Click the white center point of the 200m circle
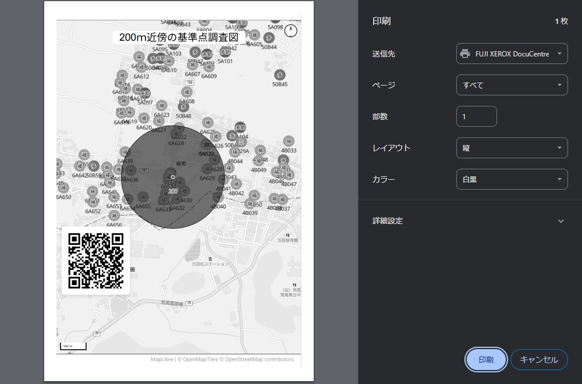The width and height of the screenshot is (582, 384). tap(173, 176)
